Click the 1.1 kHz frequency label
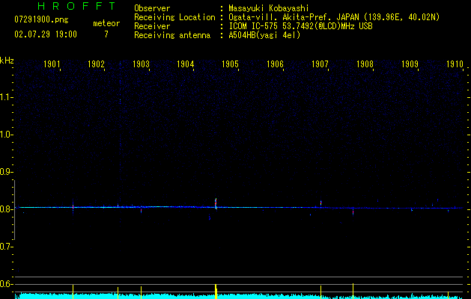 click(6, 97)
